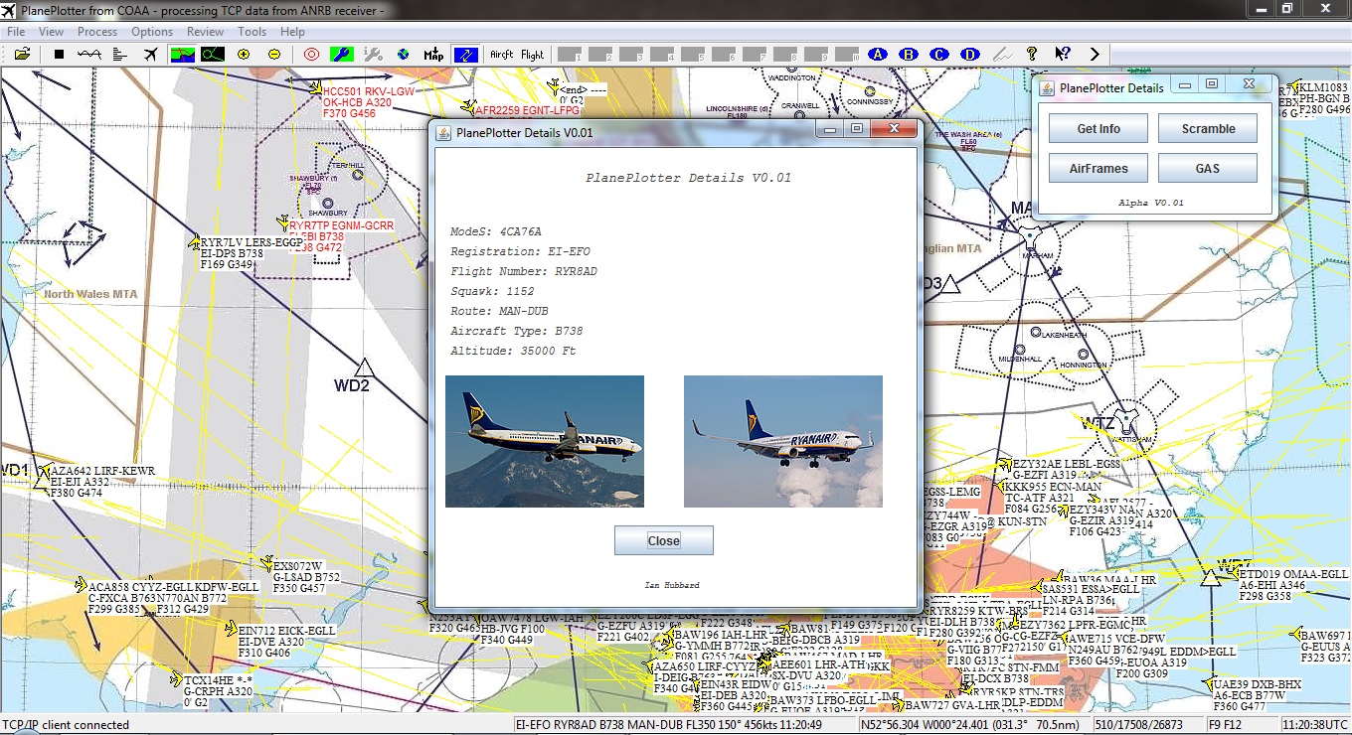
Task: Select quick chart slot 5
Action: click(x=693, y=55)
